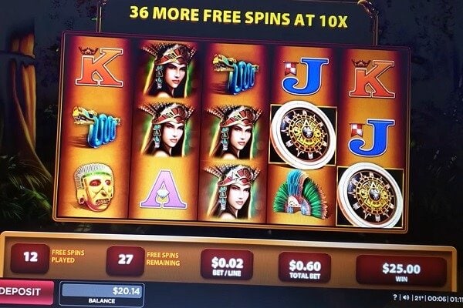
Task: Mute sound with the speaker icon
Action: (x=406, y=298)
